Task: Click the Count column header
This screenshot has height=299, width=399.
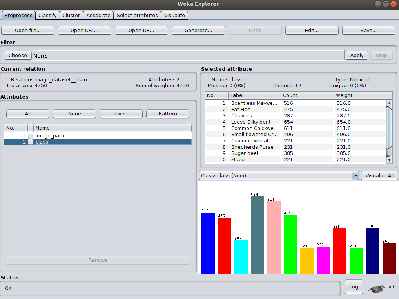Action: (x=307, y=95)
